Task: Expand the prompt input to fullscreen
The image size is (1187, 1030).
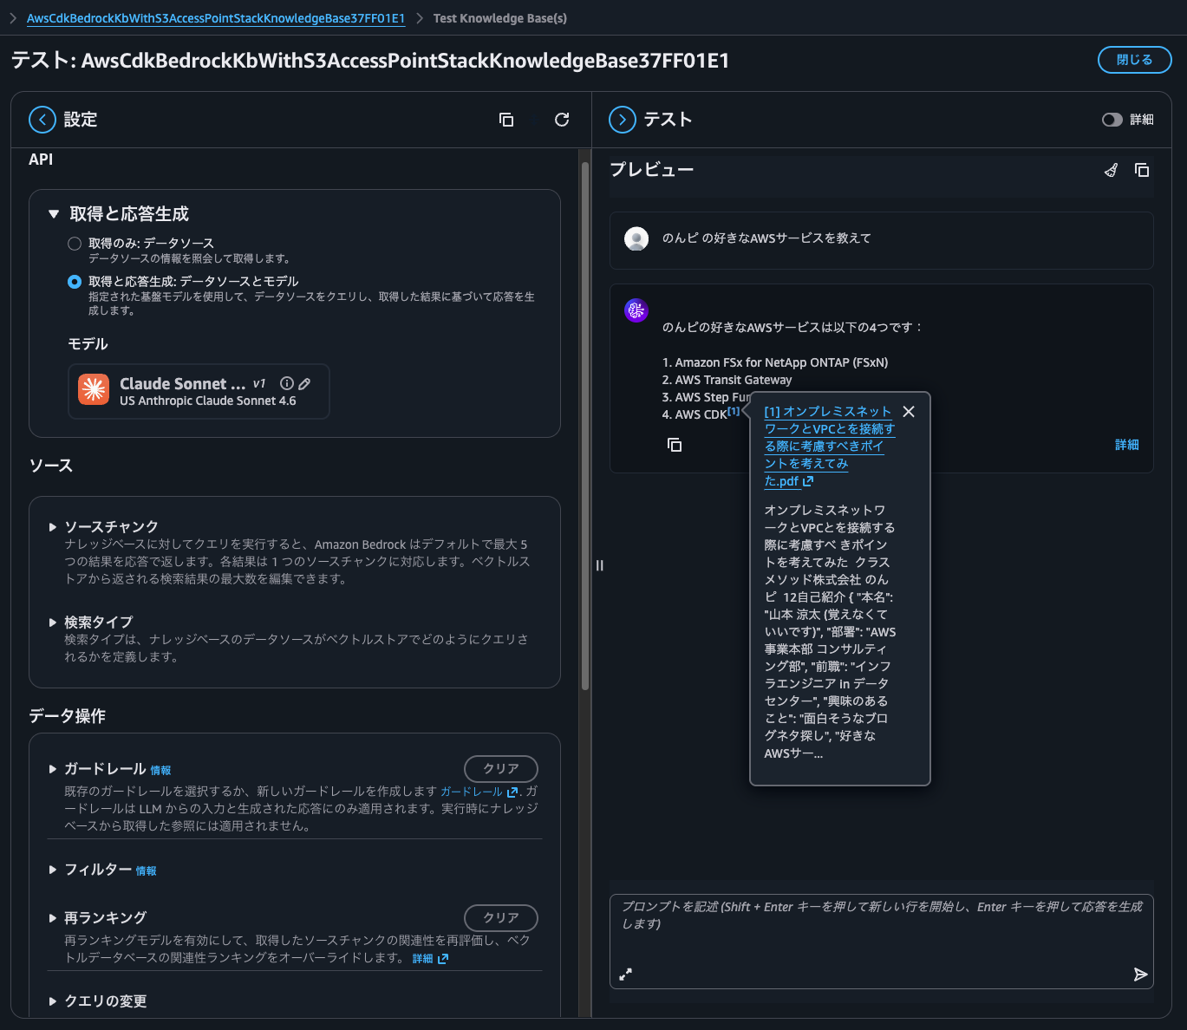Action: (626, 975)
